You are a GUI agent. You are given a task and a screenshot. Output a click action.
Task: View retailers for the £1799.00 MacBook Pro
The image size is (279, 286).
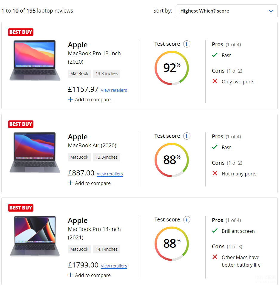114,266
